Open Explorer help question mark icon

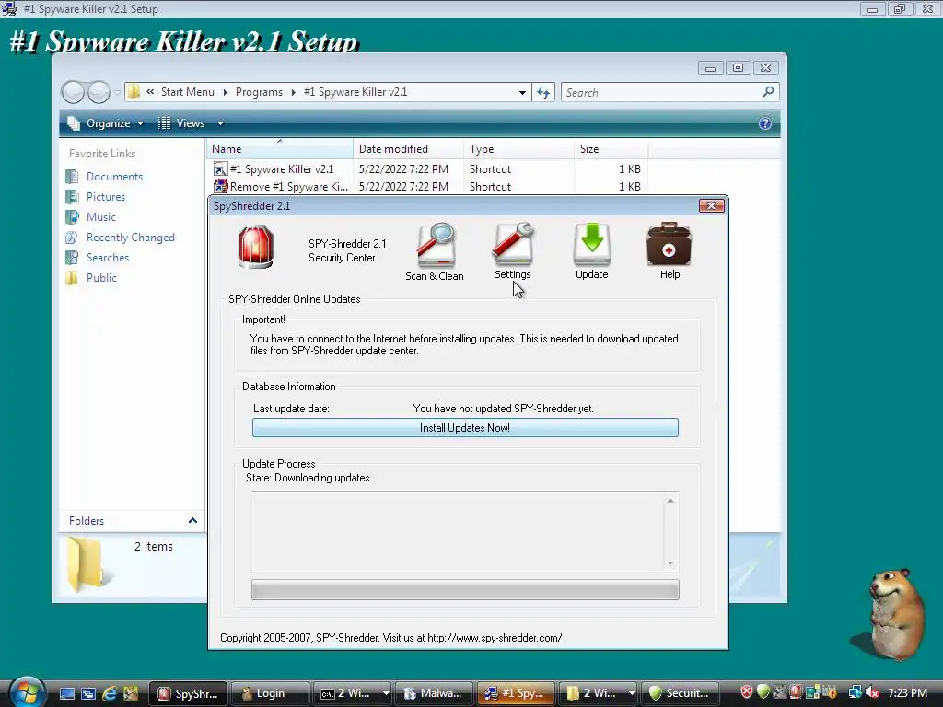coord(765,123)
